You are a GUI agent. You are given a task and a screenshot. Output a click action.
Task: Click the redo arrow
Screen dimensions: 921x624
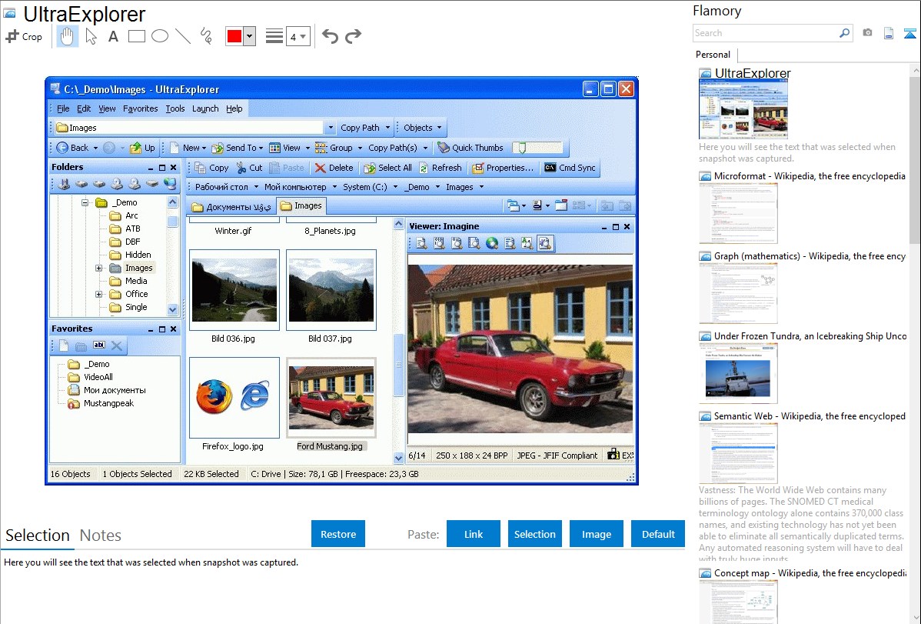point(353,36)
